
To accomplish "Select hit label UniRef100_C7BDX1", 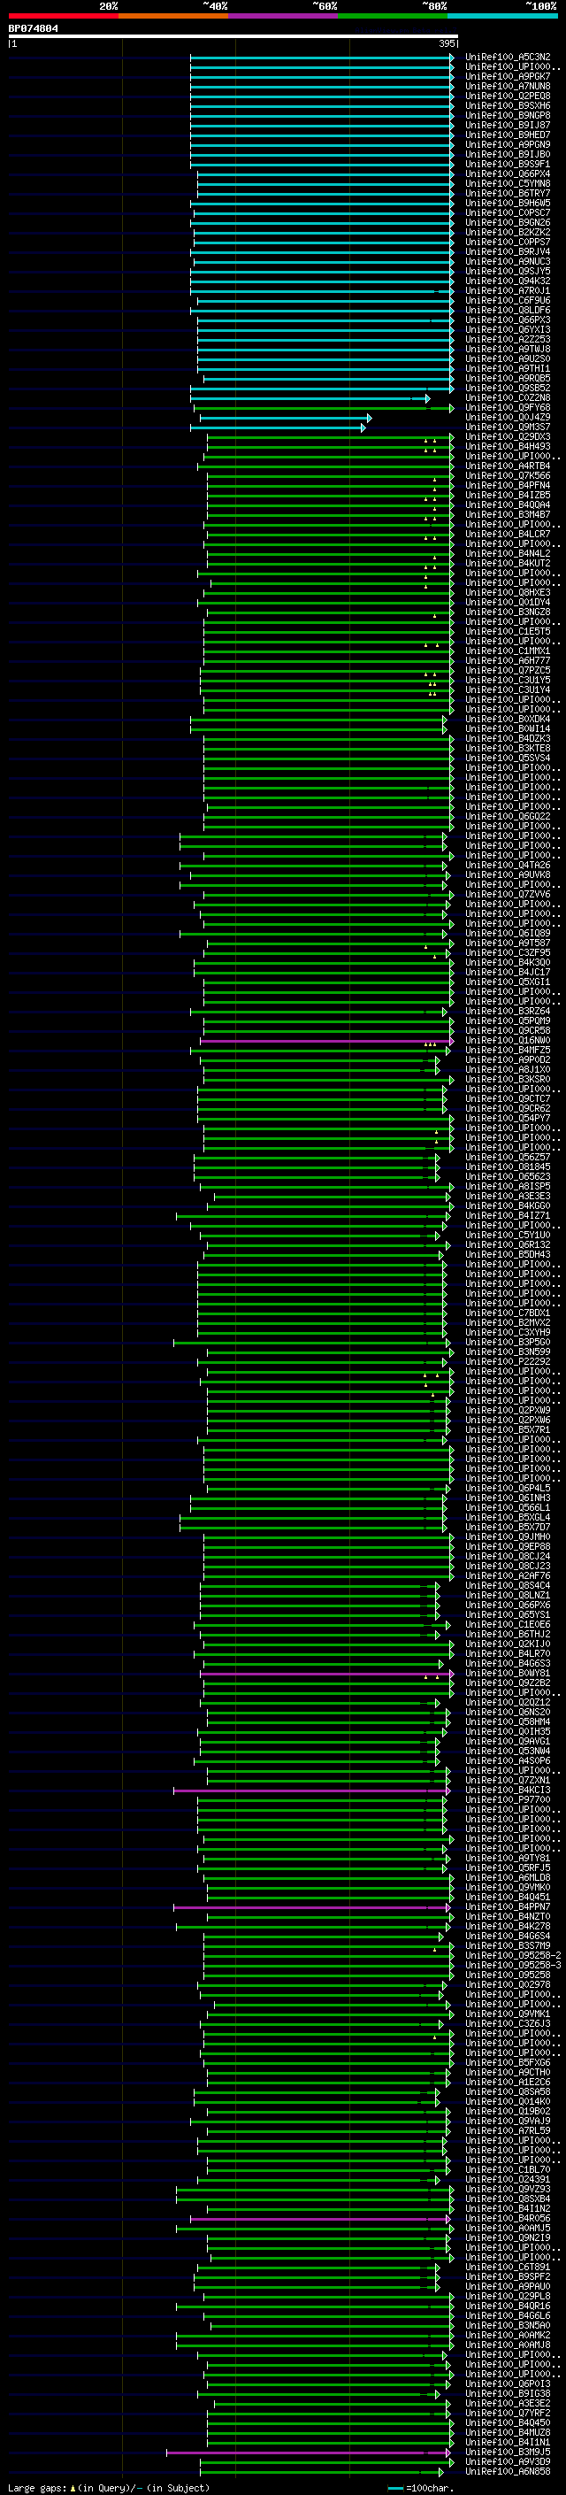I will click(x=508, y=1313).
